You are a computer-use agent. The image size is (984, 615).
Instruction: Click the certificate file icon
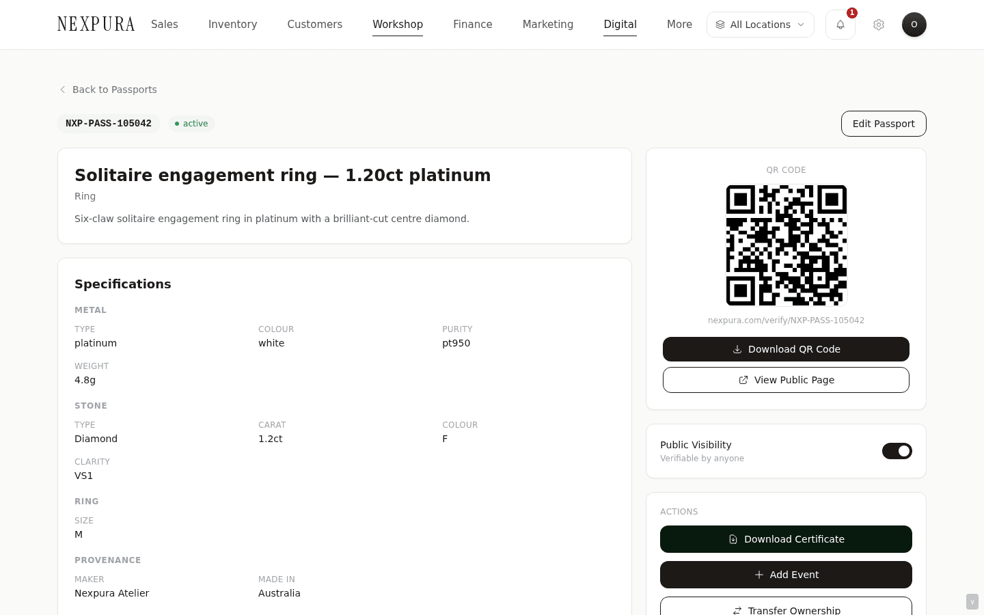pos(733,539)
